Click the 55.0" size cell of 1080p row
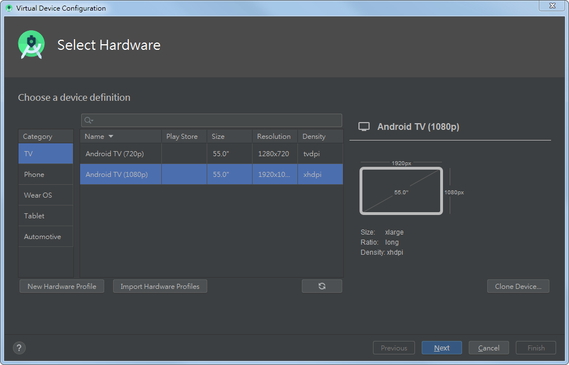The height and width of the screenshot is (365, 569). tap(230, 175)
